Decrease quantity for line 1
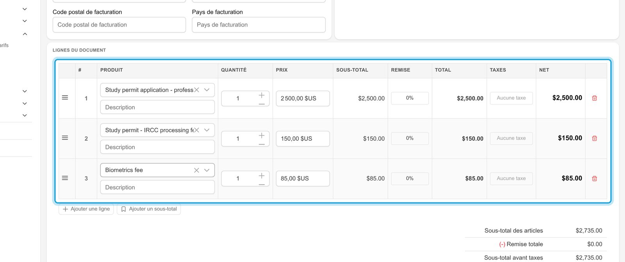Viewport: 625px width, 262px height. pyautogui.click(x=262, y=104)
